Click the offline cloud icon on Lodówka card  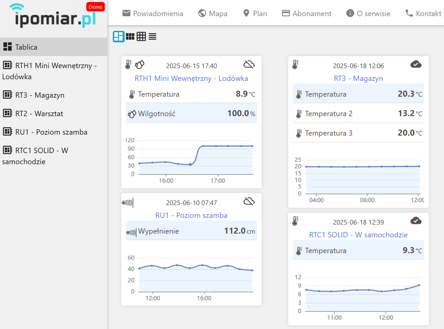(249, 64)
